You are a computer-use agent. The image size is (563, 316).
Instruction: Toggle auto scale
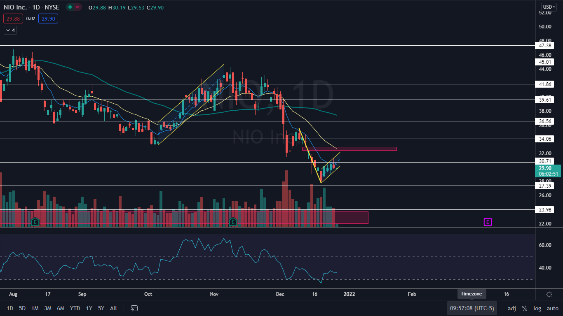pos(553,308)
